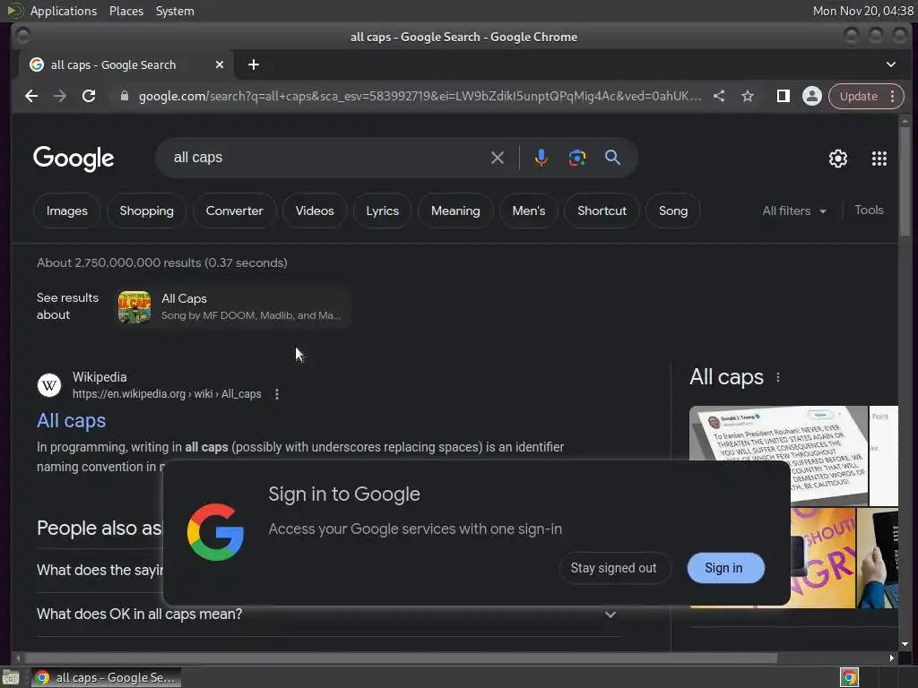This screenshot has height=688, width=918.
Task: Switch to all caps Google taskbar window
Action: coord(106,677)
